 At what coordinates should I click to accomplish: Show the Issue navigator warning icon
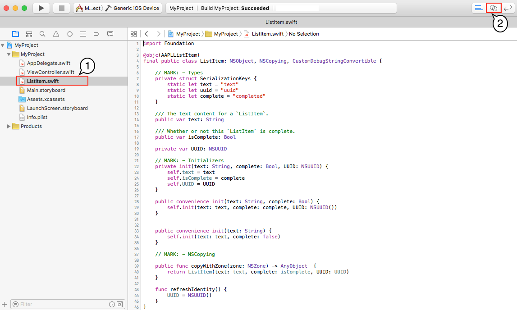56,34
